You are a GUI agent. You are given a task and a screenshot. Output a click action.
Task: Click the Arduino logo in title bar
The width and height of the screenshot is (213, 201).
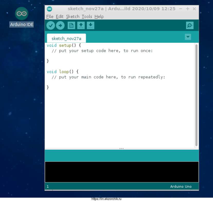tap(49, 9)
